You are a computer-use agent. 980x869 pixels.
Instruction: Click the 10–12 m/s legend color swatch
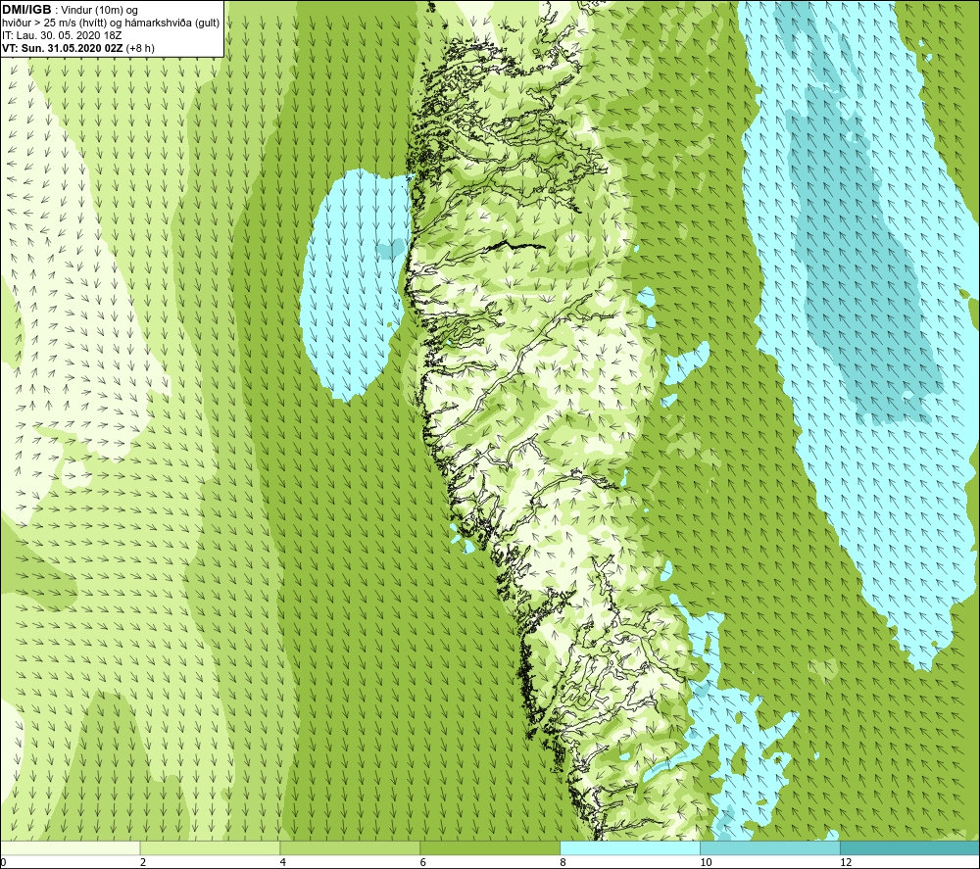769,847
